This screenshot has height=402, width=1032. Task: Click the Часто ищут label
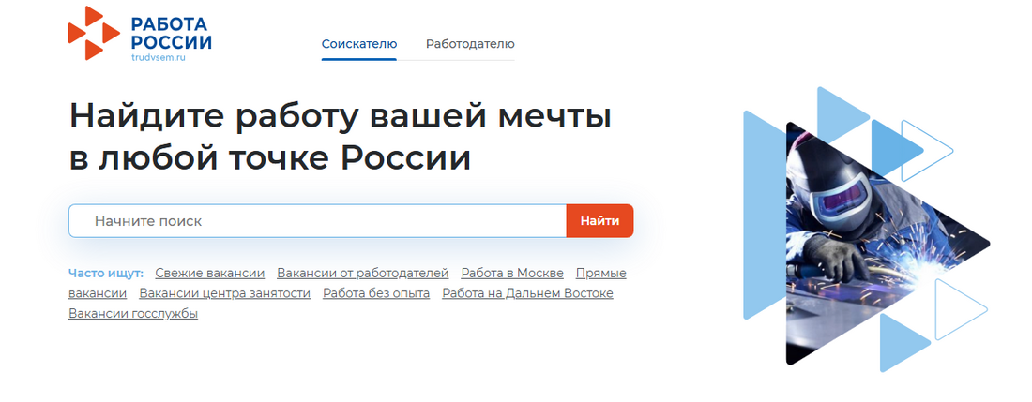click(106, 273)
